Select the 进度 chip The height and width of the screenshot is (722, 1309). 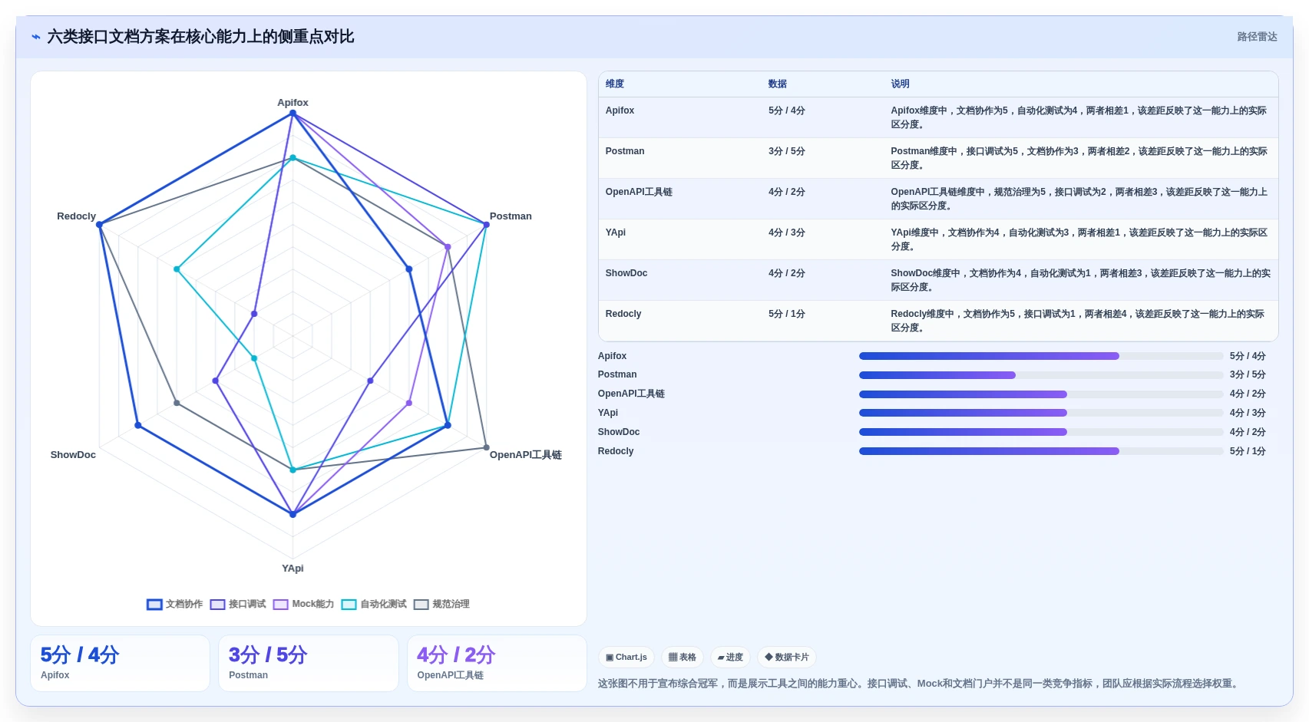pyautogui.click(x=730, y=658)
